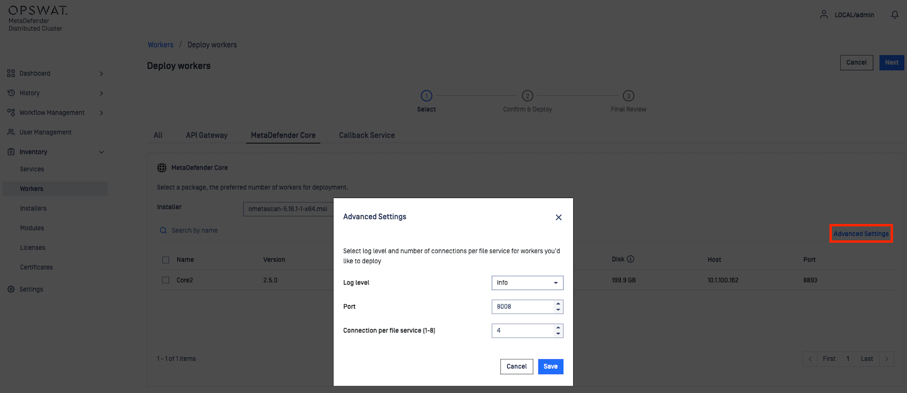Click the search magnifier icon
This screenshot has height=393, width=907.
click(163, 231)
